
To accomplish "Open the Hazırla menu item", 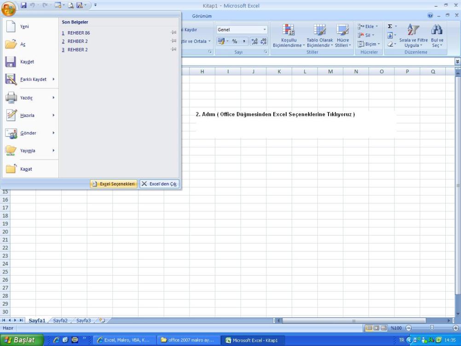I will [30, 115].
